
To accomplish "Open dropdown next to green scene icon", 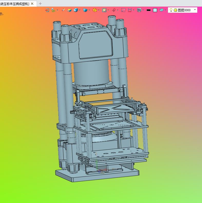I will pyautogui.click(x=57, y=10).
